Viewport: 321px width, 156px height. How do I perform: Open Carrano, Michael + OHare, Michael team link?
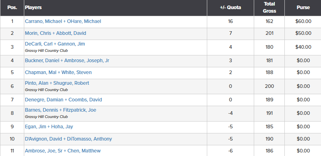tap(63, 21)
